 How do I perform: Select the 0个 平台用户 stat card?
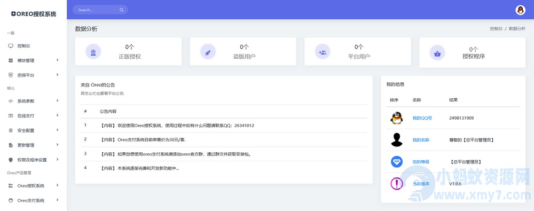pos(358,51)
